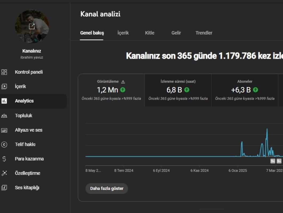Click green up arrow next to +6,3 B
The image size is (283, 213).
pyautogui.click(x=256, y=90)
